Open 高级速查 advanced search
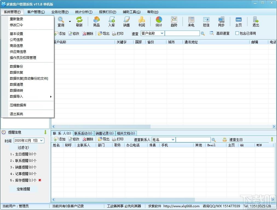 [220, 33]
